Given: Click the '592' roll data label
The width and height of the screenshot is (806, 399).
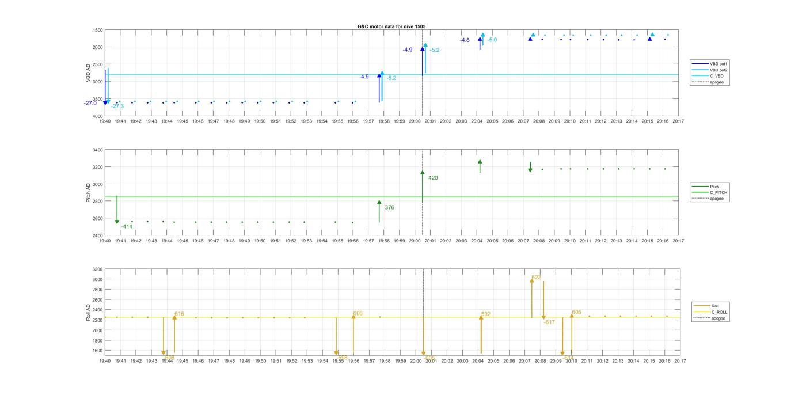Looking at the screenshot, I should coord(486,314).
